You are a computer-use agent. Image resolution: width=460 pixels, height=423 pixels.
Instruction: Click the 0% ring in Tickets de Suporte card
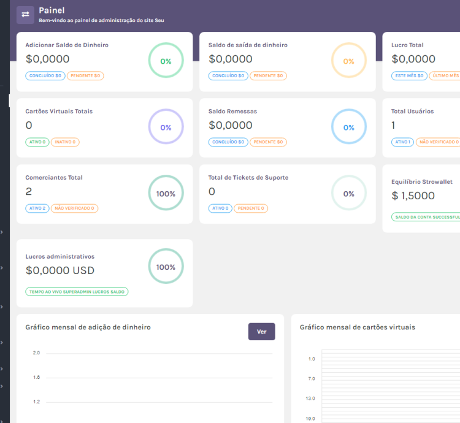[x=348, y=194]
